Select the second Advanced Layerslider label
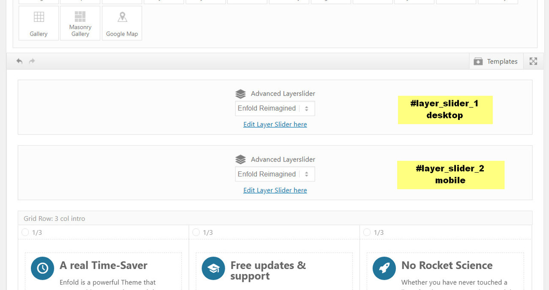 283,159
